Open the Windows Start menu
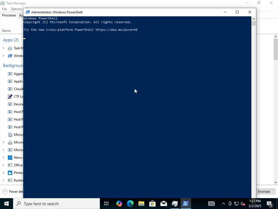This screenshot has height=209, width=278. pos(7,204)
